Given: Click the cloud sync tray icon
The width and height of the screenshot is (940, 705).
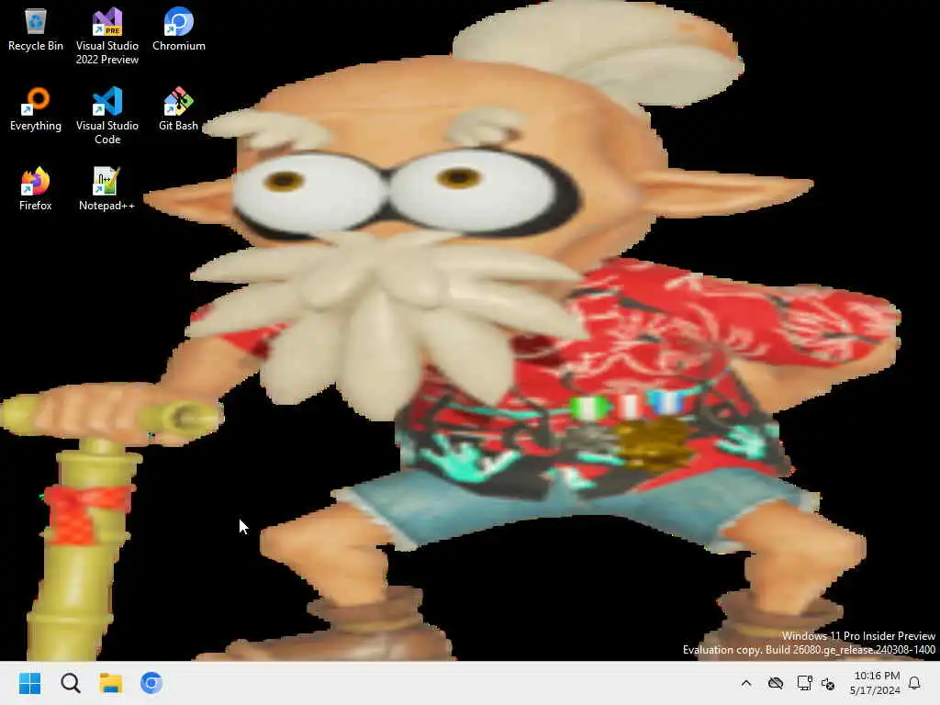Looking at the screenshot, I should (x=776, y=683).
